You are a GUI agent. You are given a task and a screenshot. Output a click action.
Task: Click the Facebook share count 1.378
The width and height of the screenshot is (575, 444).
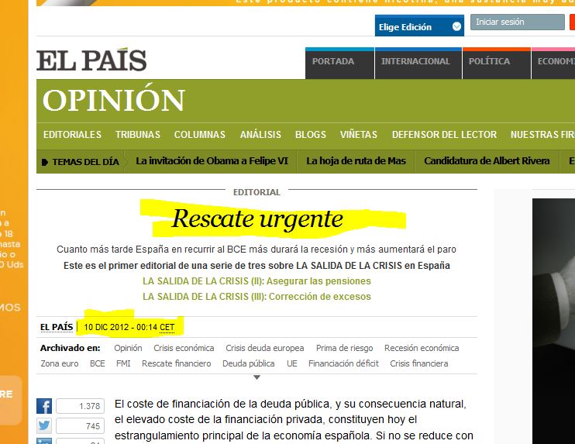pyautogui.click(x=81, y=406)
